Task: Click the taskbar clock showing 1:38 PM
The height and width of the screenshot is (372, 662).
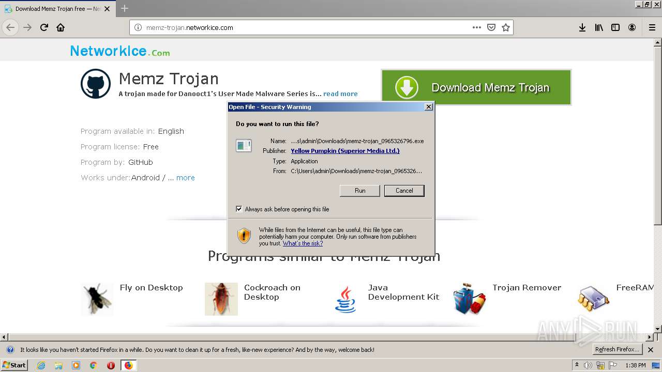Action: [x=636, y=365]
